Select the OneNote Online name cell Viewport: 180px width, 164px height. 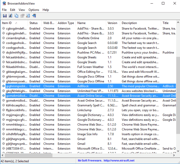(88, 38)
